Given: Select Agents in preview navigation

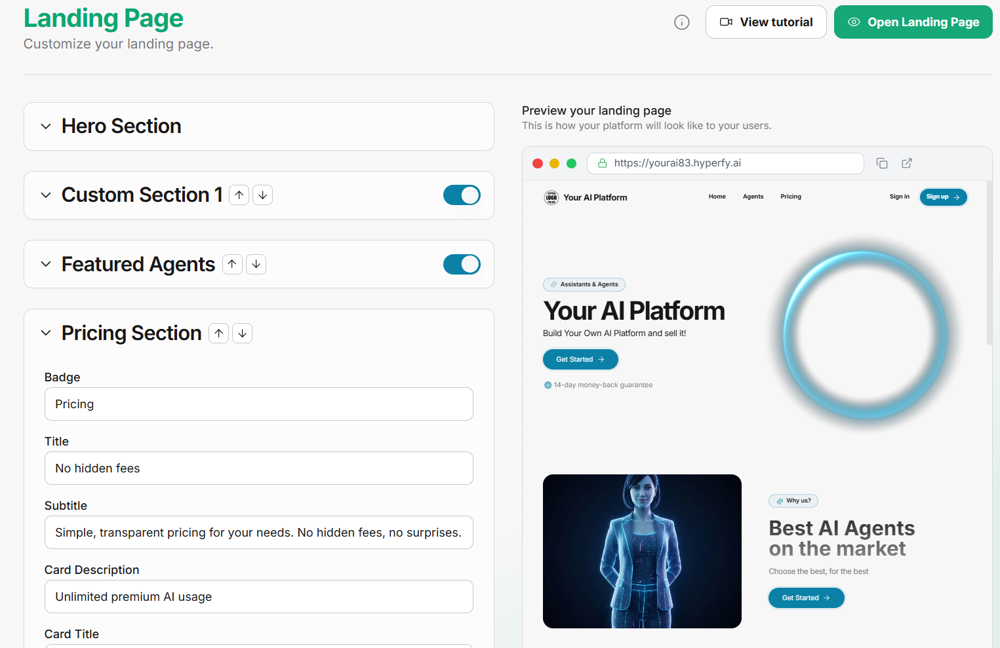Looking at the screenshot, I should click(x=753, y=197).
